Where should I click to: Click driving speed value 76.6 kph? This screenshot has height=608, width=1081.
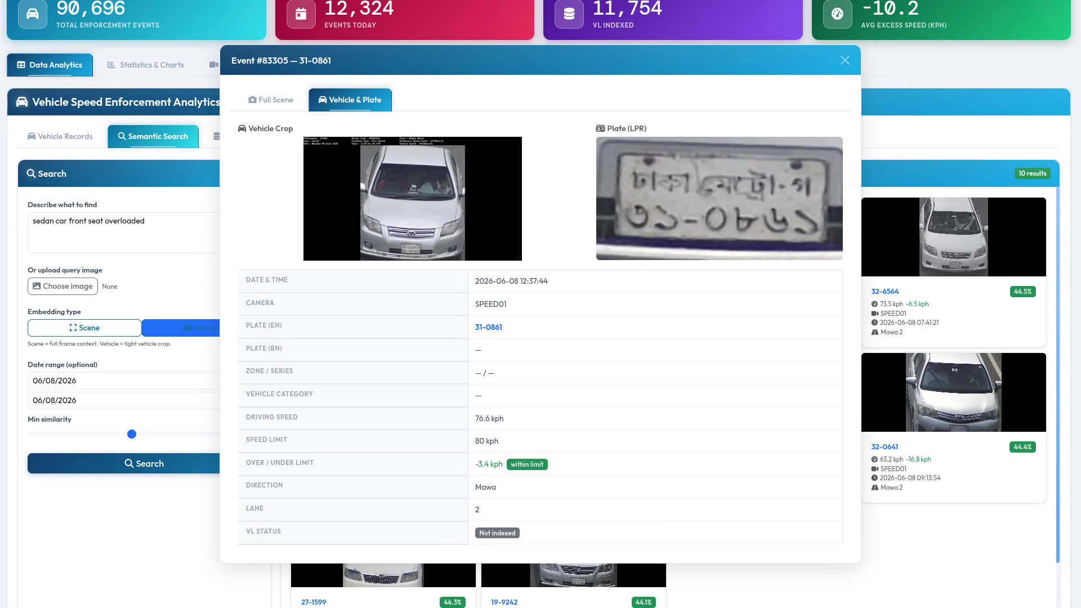click(489, 418)
